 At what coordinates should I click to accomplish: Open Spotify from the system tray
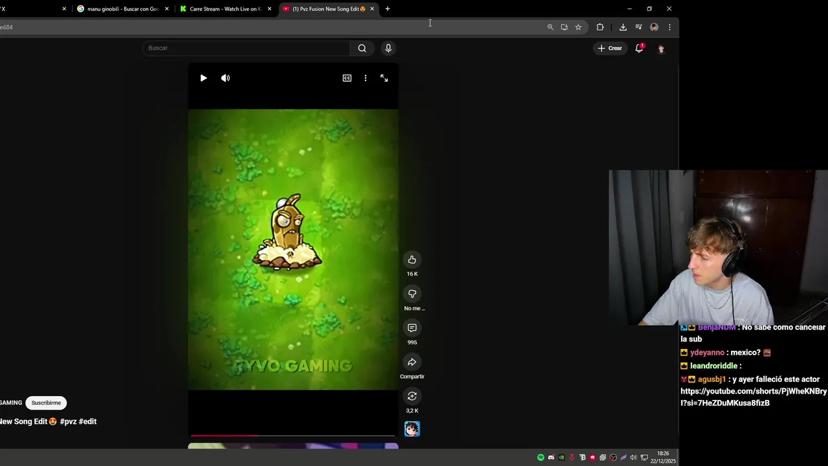541,458
